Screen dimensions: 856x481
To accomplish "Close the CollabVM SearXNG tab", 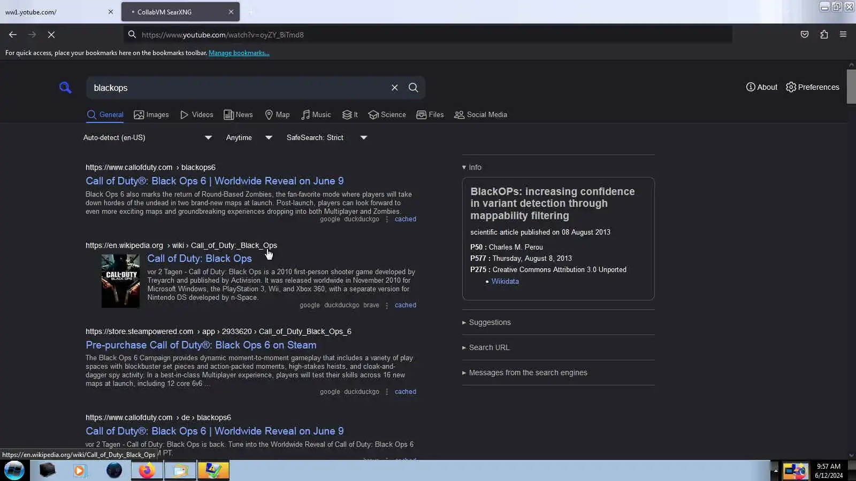I will (x=231, y=12).
